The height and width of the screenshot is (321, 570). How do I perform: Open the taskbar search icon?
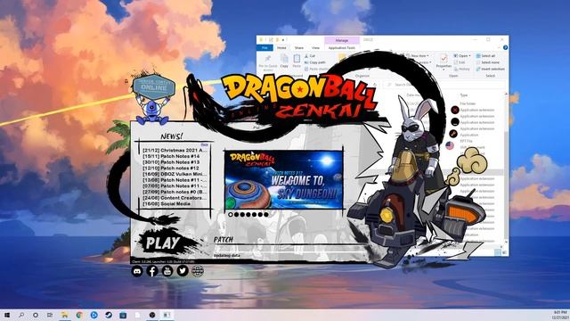click(21, 315)
